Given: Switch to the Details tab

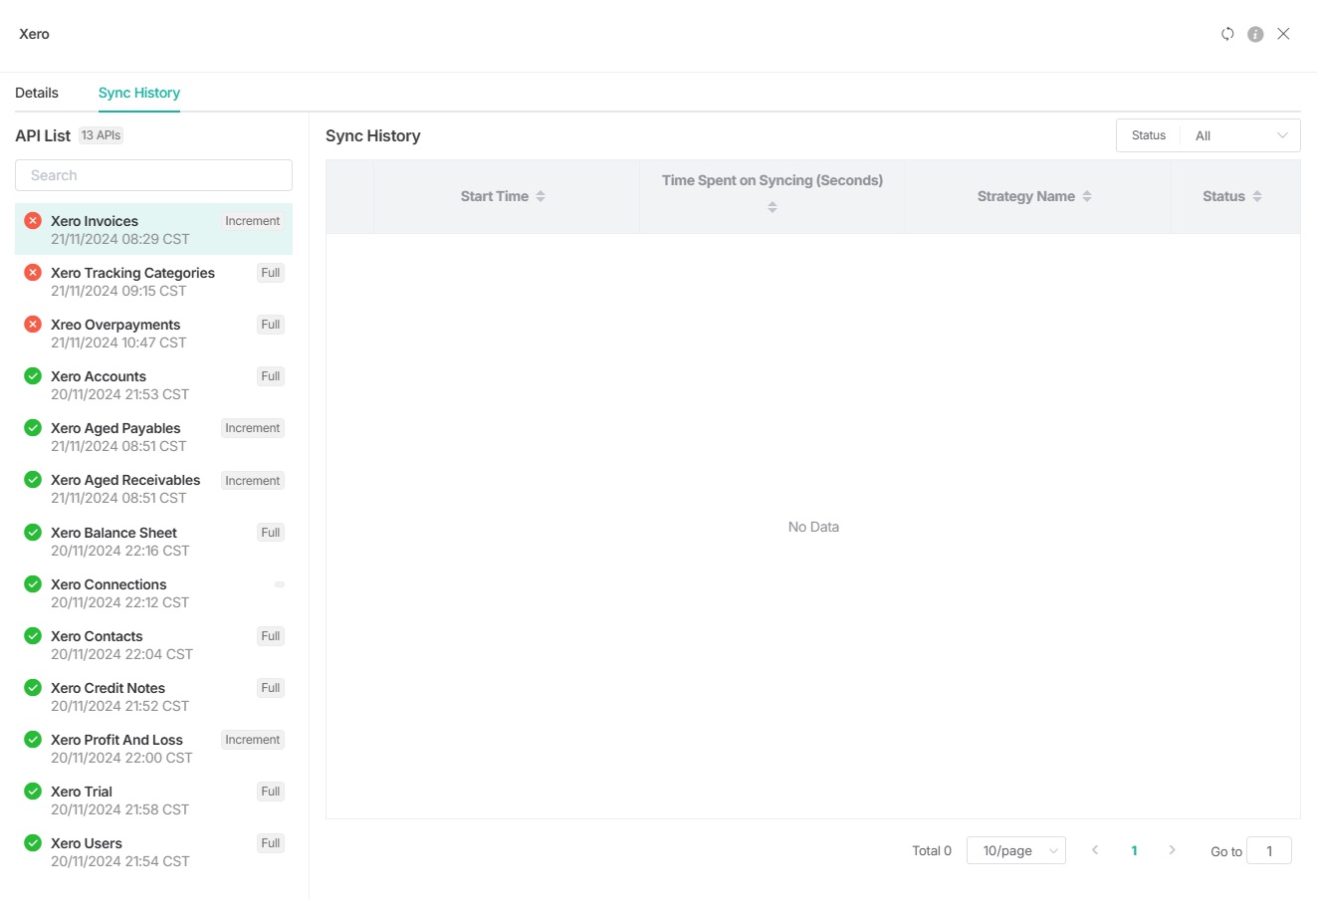Looking at the screenshot, I should coord(37,93).
